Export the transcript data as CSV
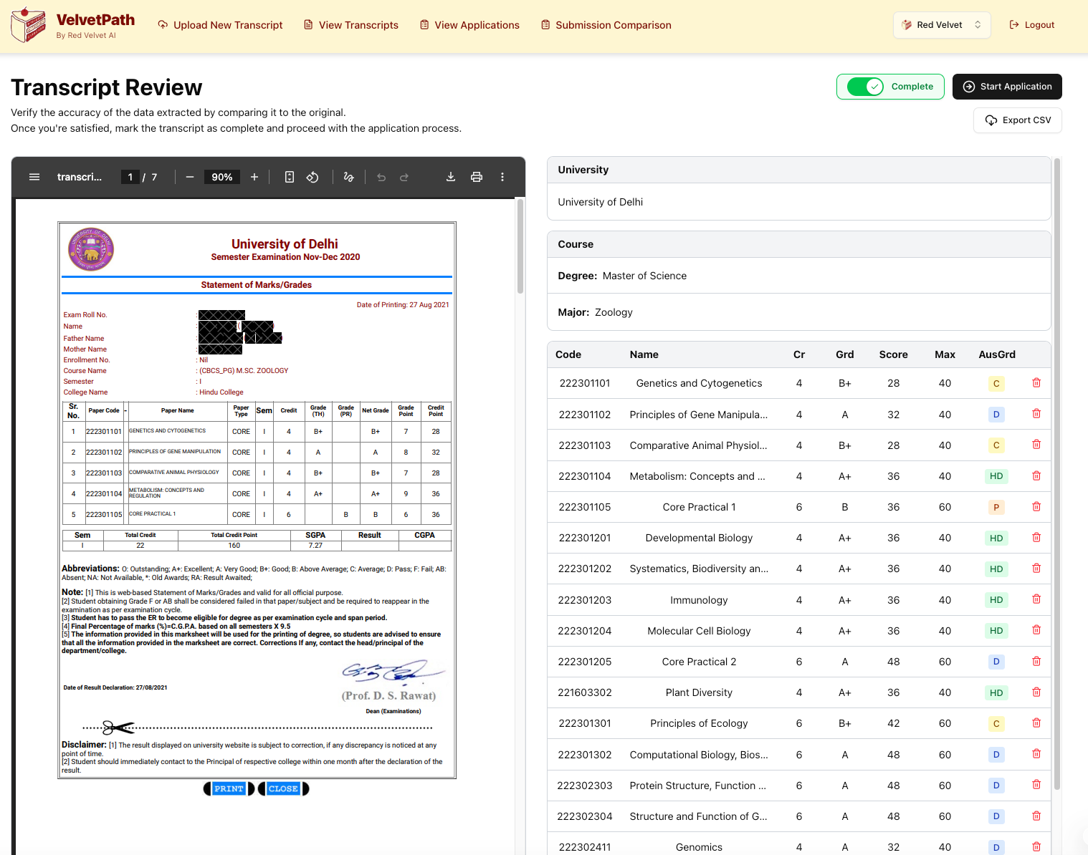Image resolution: width=1088 pixels, height=855 pixels. 1017,120
